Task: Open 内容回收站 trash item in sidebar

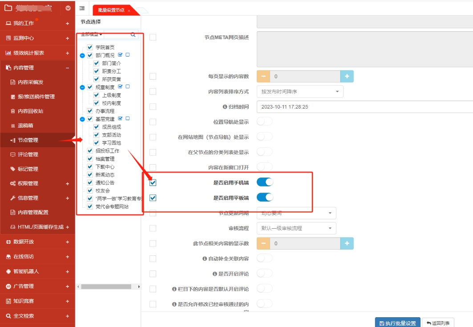Action: coord(30,111)
